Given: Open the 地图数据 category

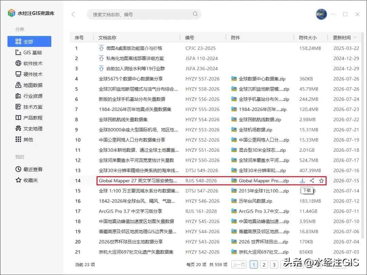Looking at the screenshot, I should click(29, 85).
